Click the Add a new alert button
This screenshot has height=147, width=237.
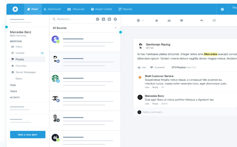(28, 135)
